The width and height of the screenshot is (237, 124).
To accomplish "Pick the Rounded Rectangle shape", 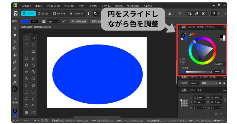I will pos(26,45).
